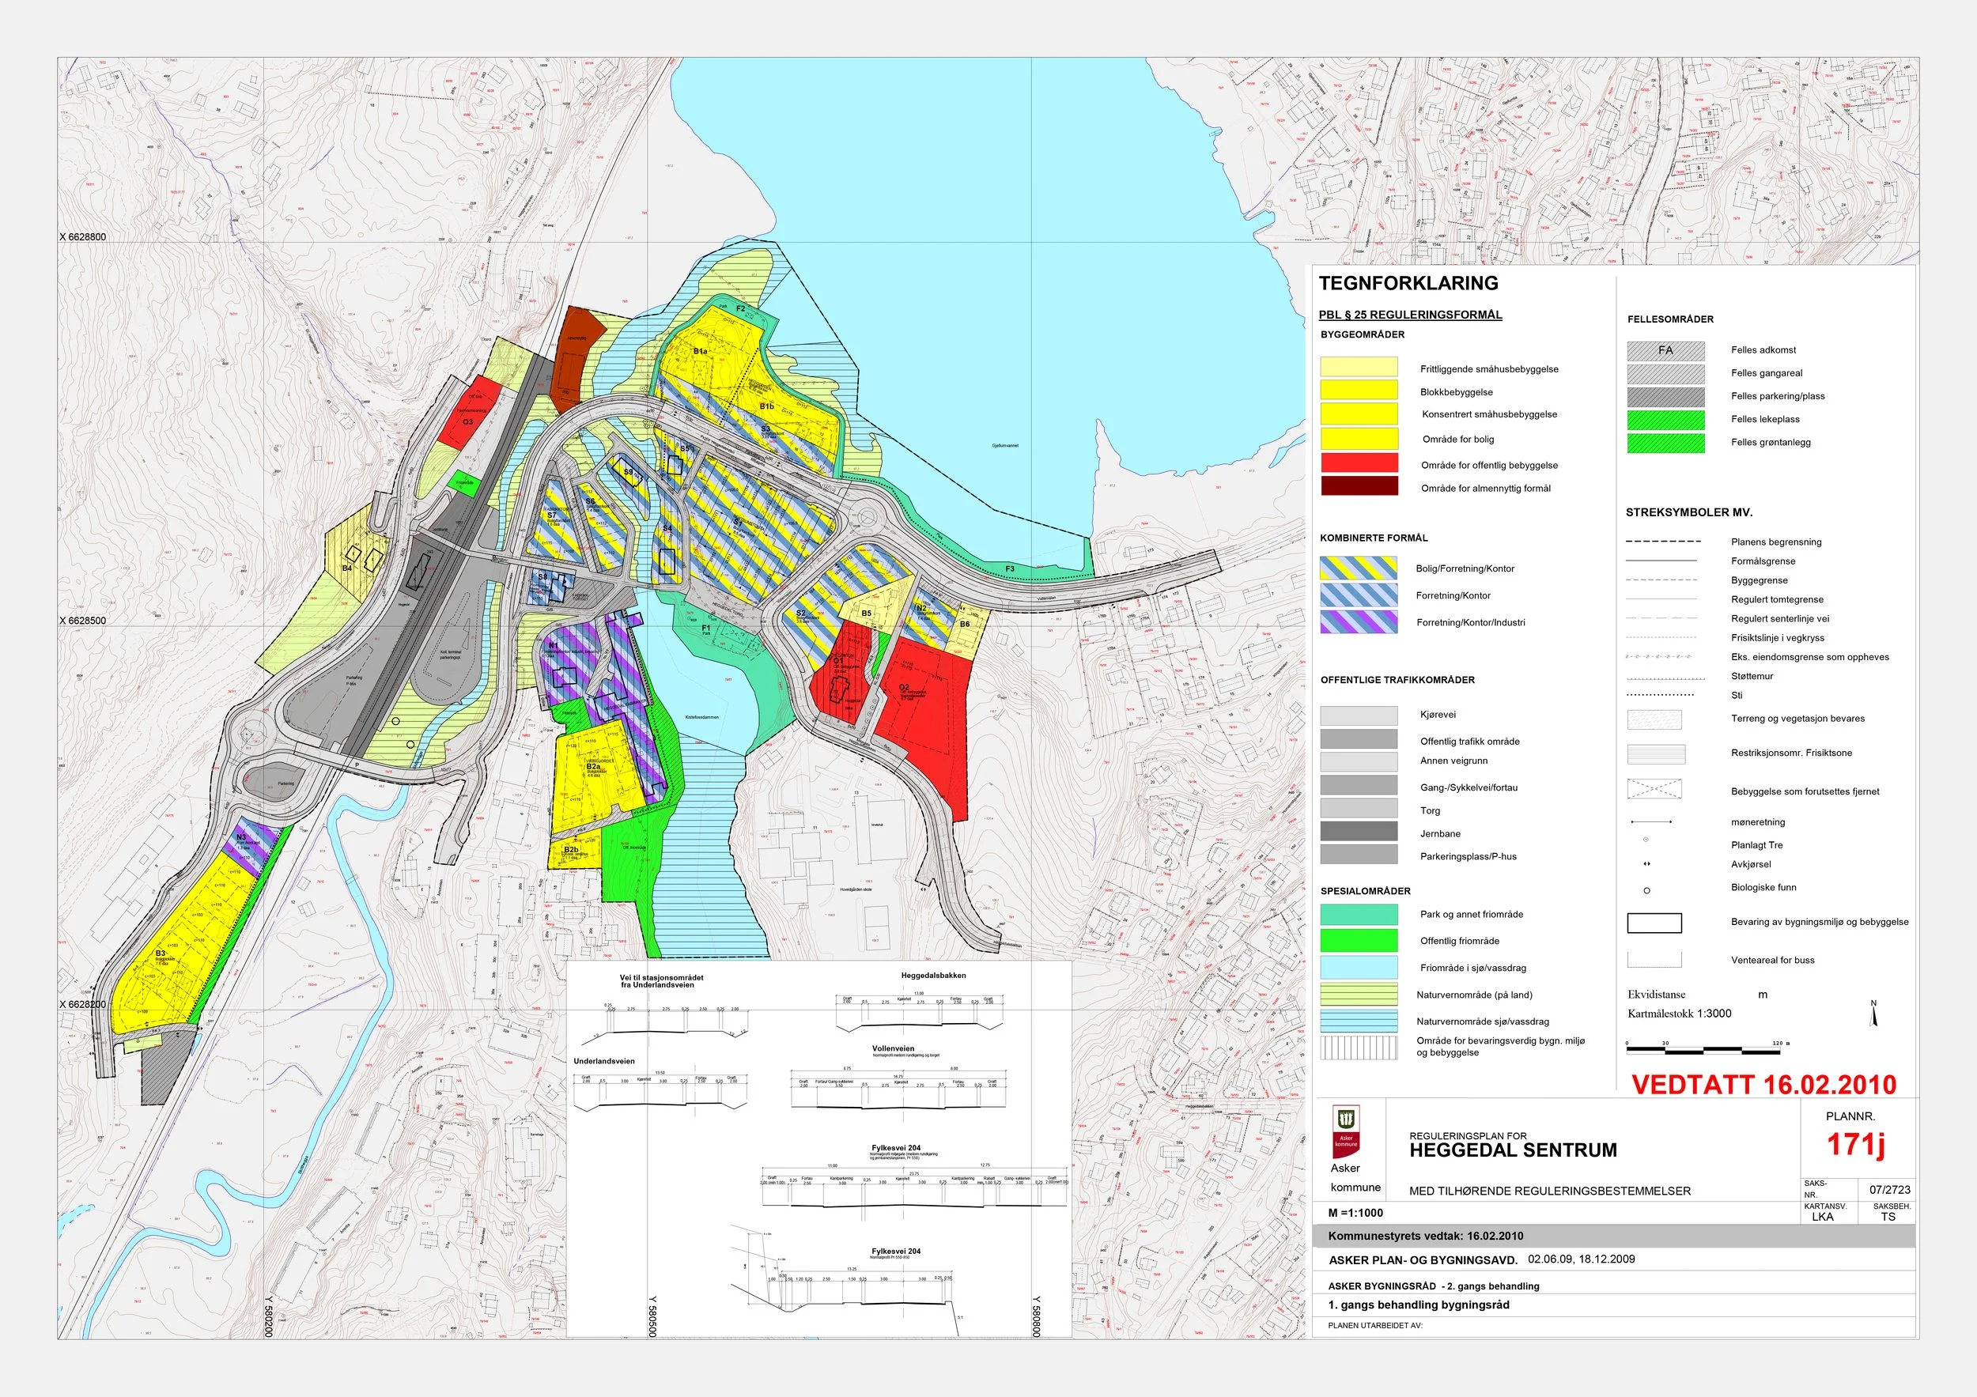The image size is (1977, 1397).
Task: Click the FA hatched Felles adkomst symbol
Action: click(1665, 350)
